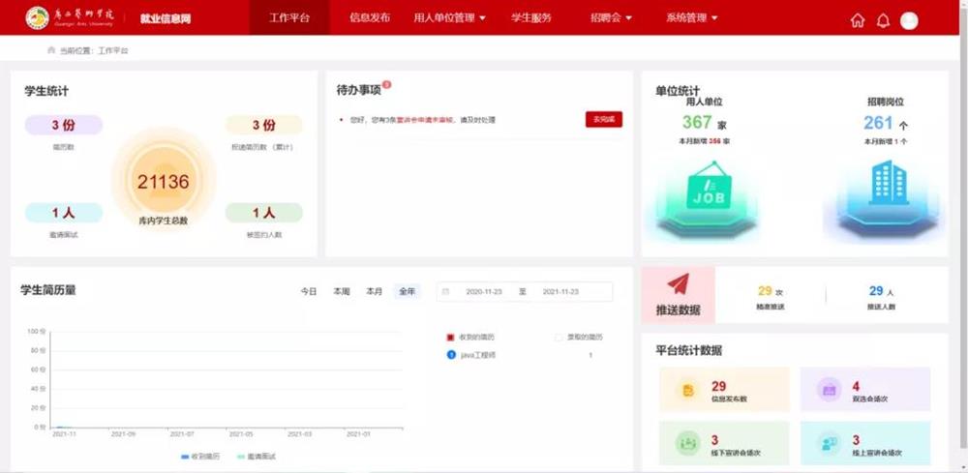Viewport: 968px width, 473px height.
Task: Click the blue building recruitment icon
Action: pyautogui.click(x=888, y=184)
